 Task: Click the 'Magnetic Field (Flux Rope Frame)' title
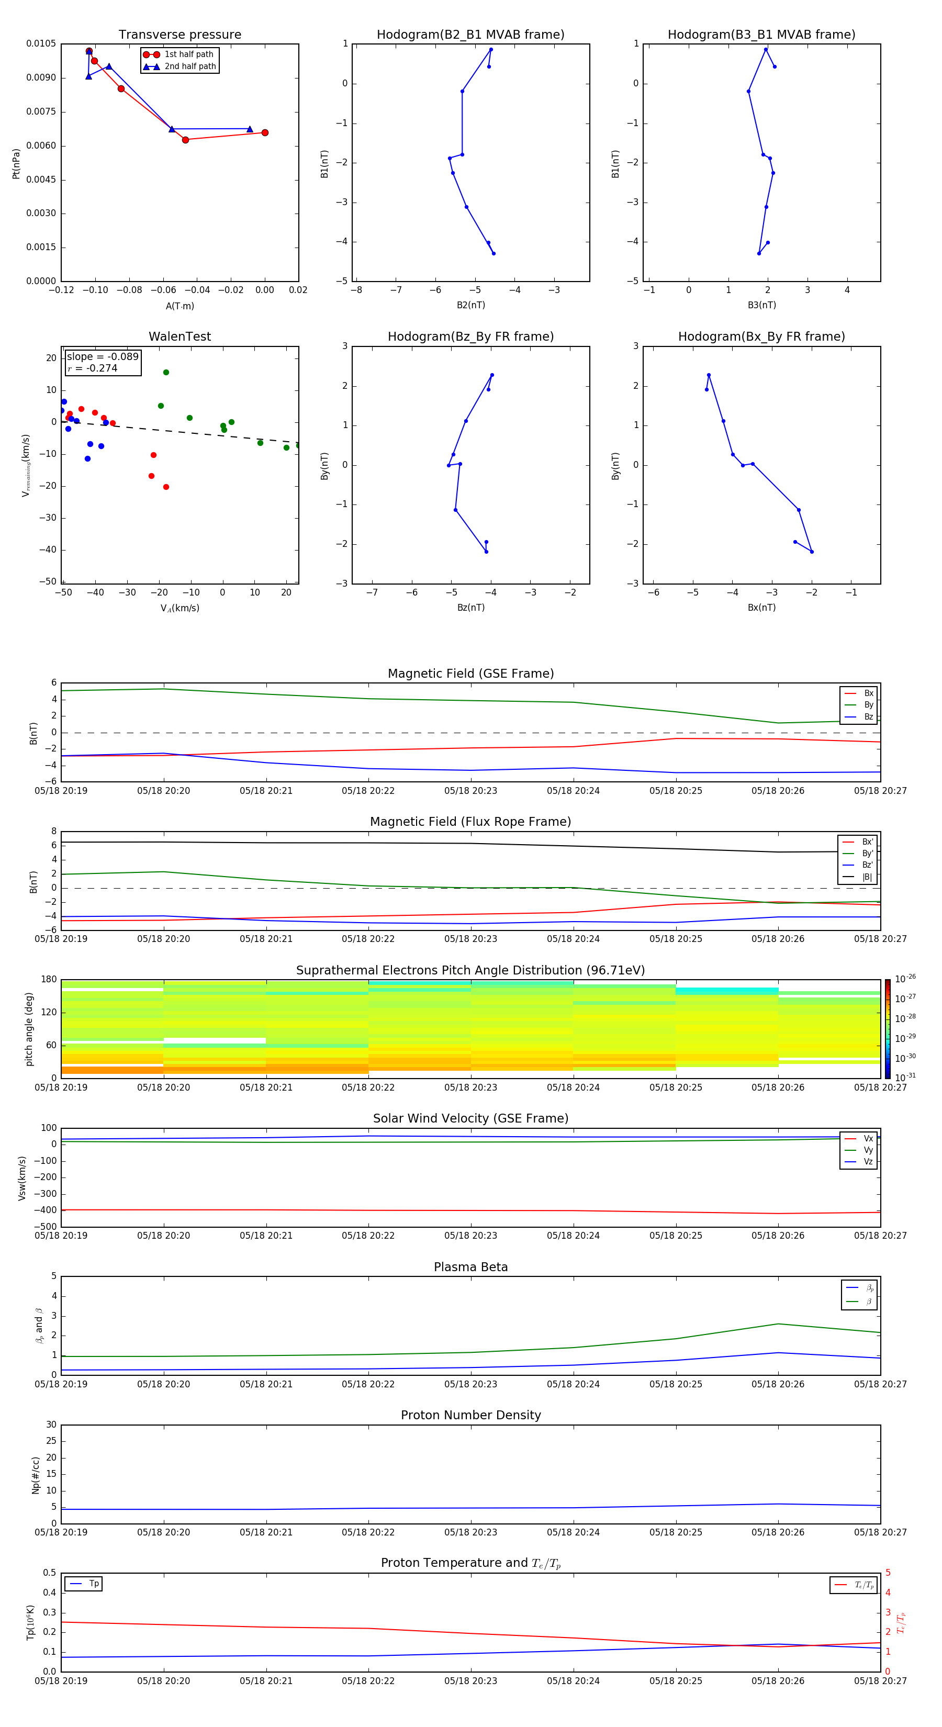(470, 822)
